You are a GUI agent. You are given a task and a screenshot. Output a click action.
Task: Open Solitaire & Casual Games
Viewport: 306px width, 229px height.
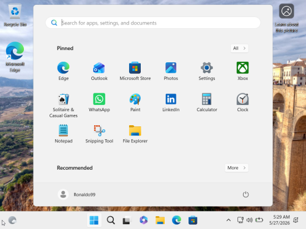coord(64,105)
